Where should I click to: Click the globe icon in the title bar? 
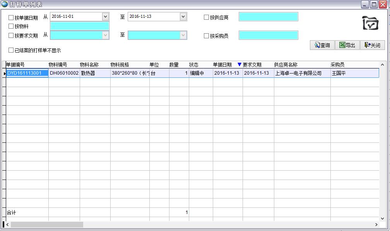pyautogui.click(x=5, y=4)
